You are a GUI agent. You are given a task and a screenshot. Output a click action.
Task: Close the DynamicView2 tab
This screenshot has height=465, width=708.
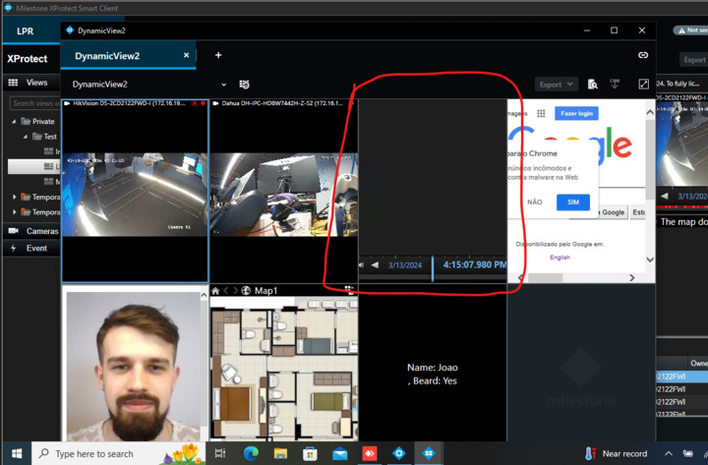[186, 56]
